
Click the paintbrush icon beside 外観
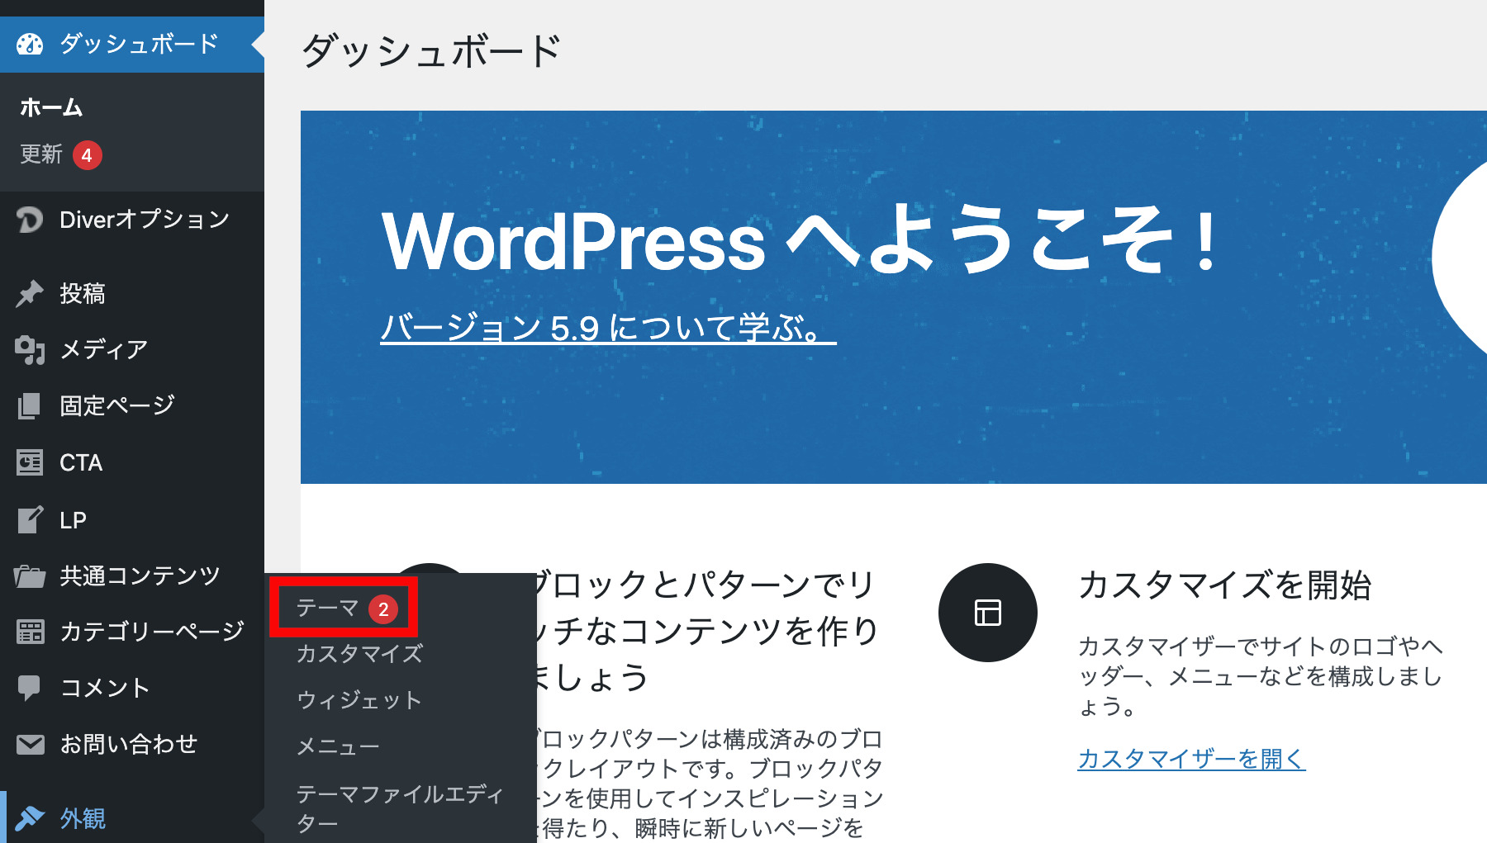[x=30, y=818]
